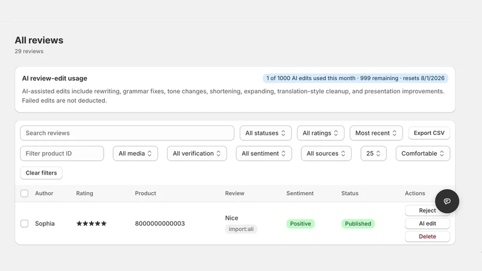The width and height of the screenshot is (482, 271).
Task: Change the 25 per page selector
Action: [x=373, y=154]
